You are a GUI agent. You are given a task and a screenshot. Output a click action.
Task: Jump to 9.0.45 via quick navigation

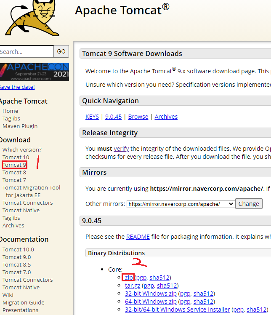(x=114, y=117)
